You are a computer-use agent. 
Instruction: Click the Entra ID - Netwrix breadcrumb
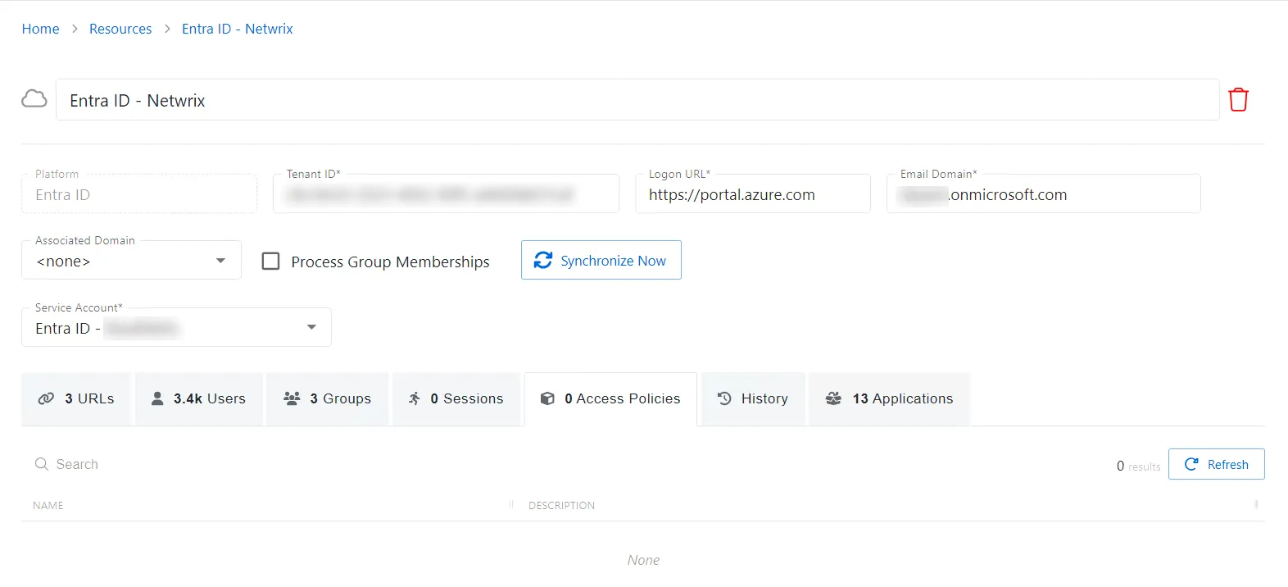coord(238,29)
